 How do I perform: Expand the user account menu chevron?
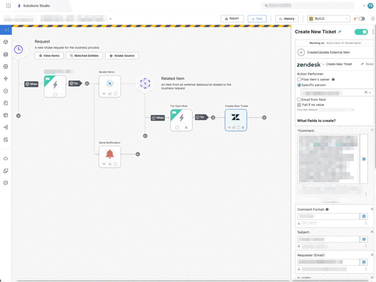point(364,6)
